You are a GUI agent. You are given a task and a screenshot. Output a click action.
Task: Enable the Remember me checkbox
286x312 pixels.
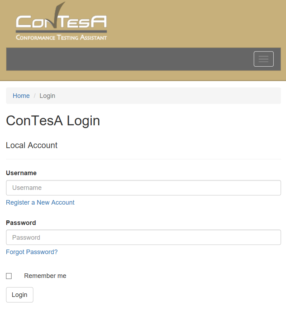pyautogui.click(x=9, y=276)
